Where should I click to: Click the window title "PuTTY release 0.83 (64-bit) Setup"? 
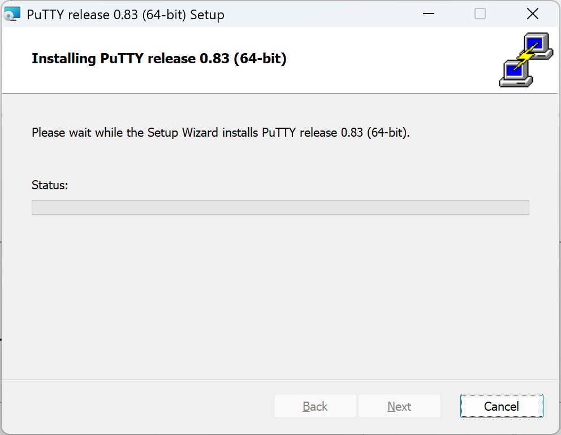[126, 15]
